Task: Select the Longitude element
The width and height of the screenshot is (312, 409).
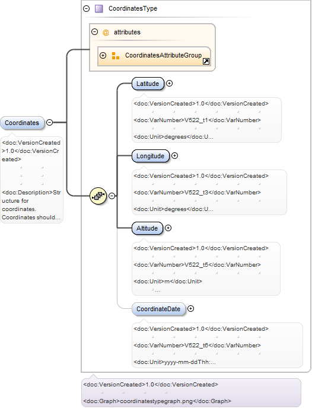Action: pyautogui.click(x=151, y=156)
